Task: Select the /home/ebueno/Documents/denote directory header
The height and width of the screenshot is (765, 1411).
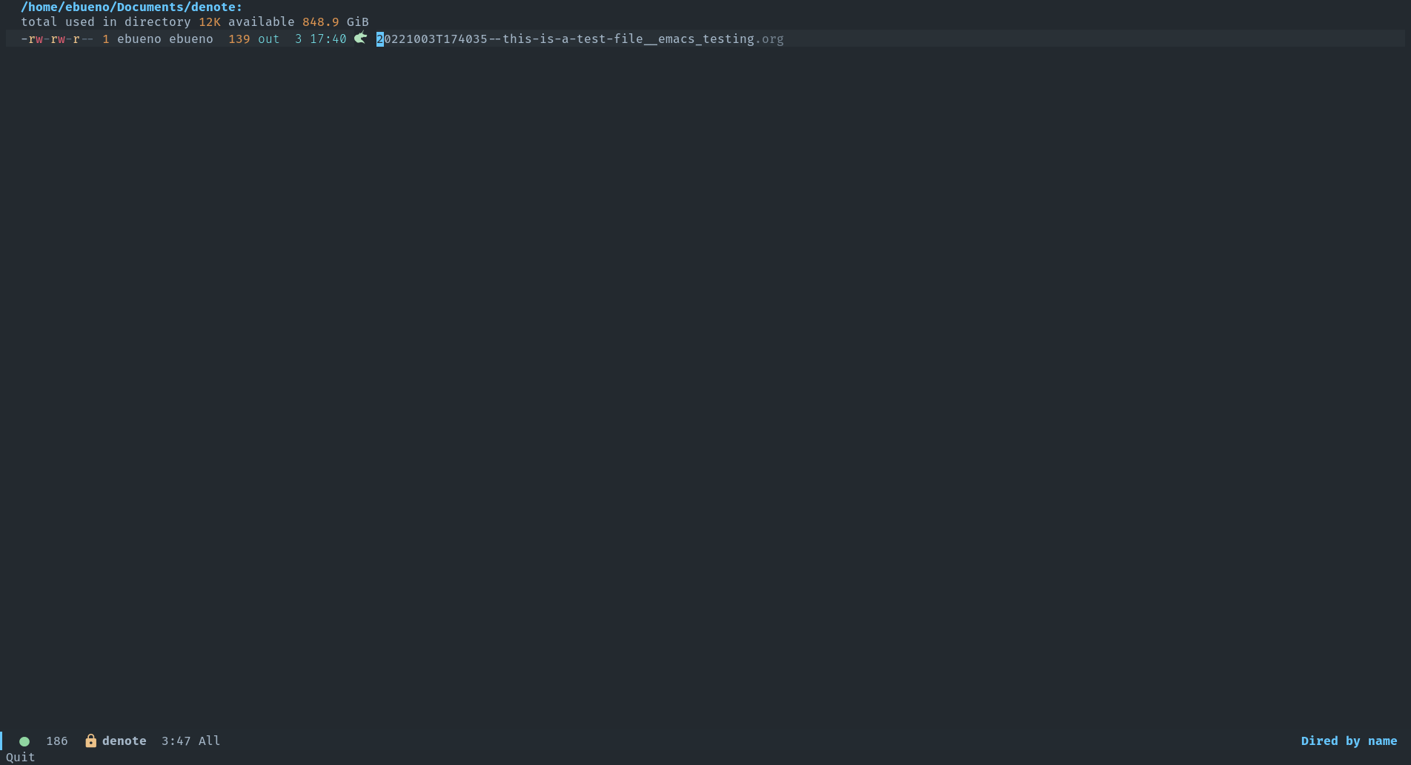Action: 131,7
